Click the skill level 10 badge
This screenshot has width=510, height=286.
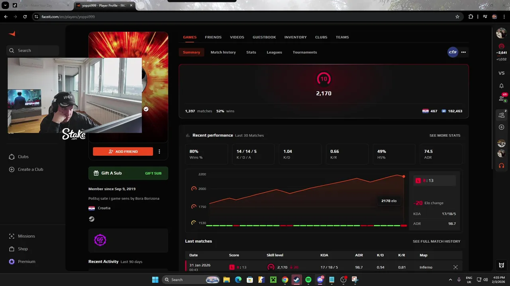[324, 79]
